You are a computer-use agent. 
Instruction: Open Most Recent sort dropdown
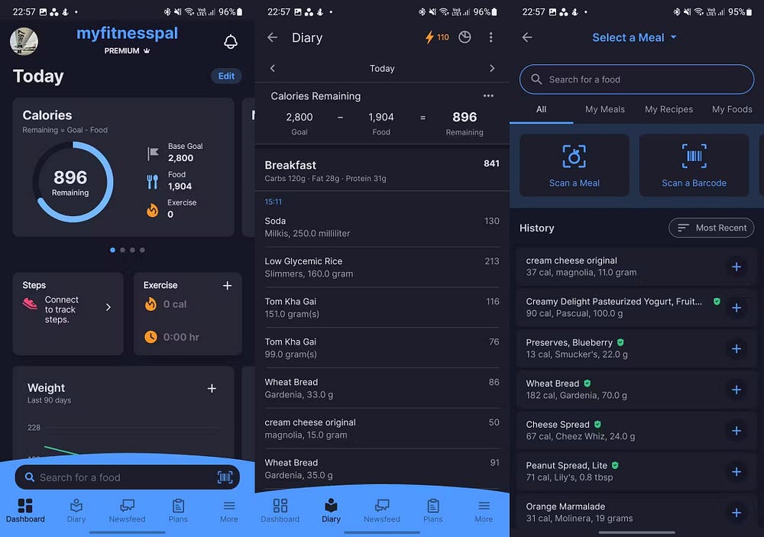tap(711, 228)
